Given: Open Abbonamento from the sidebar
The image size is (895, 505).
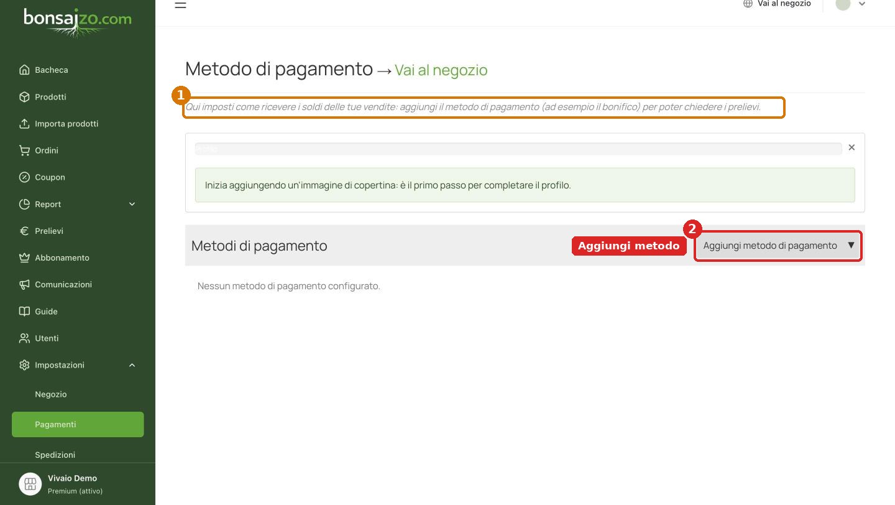Looking at the screenshot, I should pos(62,257).
